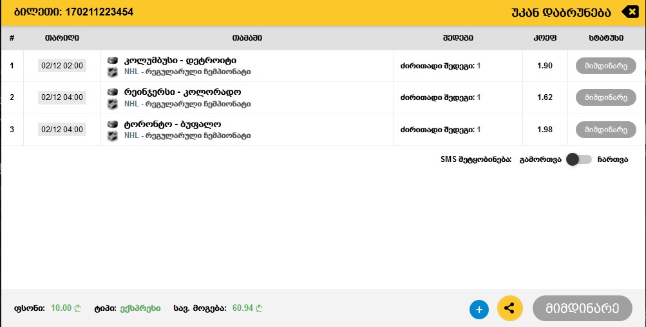Click the coefficient 1.62
Viewport: 646px width, 327px height.
tap(545, 97)
